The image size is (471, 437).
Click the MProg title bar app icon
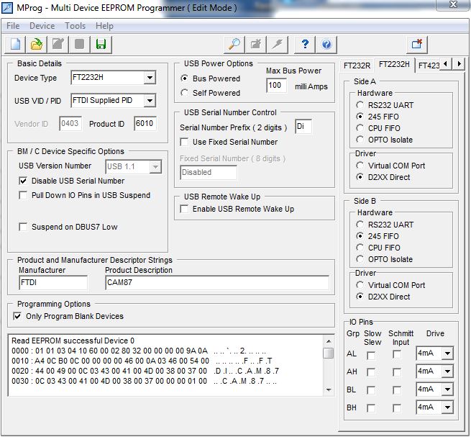[7, 8]
